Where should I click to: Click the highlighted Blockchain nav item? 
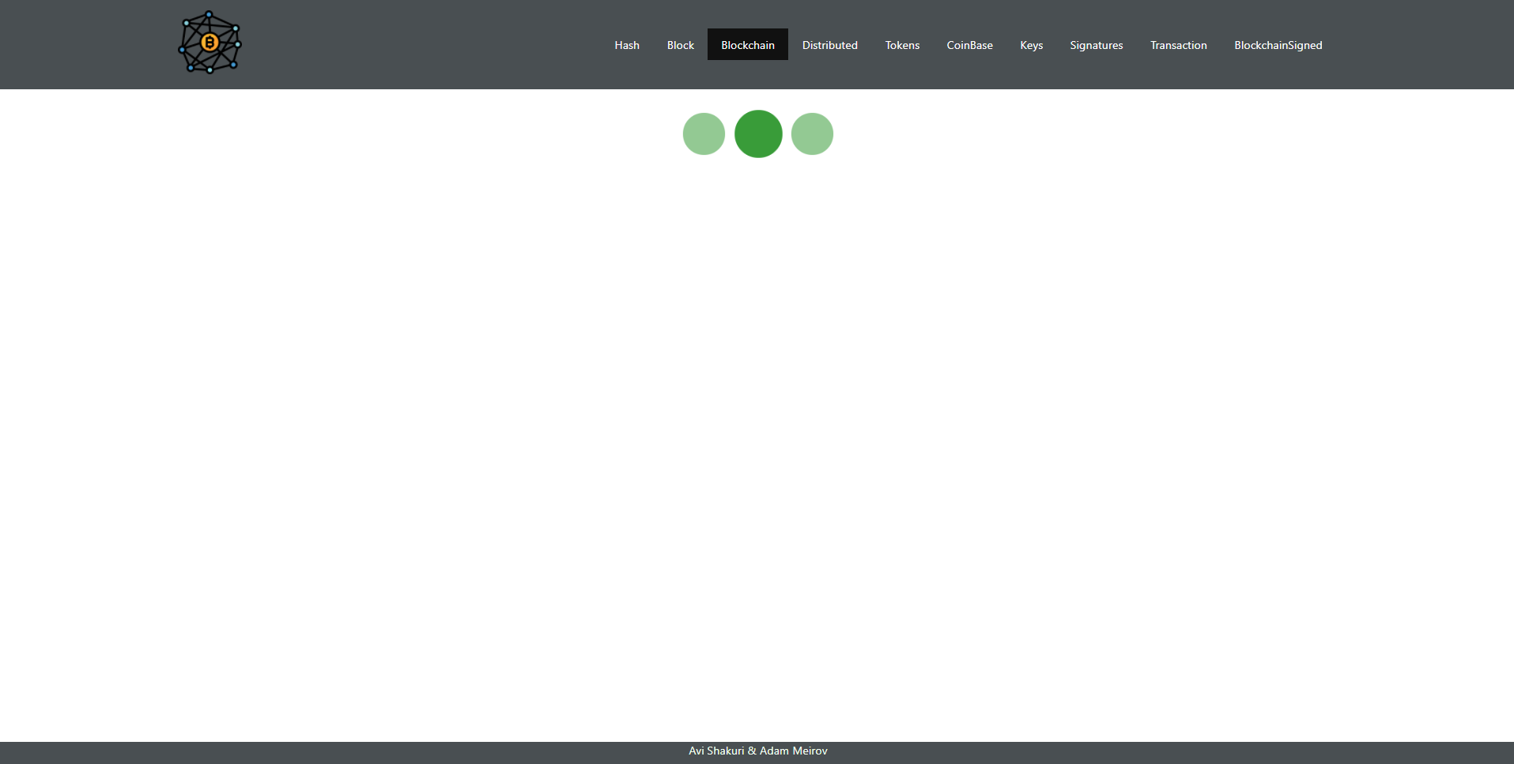(747, 44)
